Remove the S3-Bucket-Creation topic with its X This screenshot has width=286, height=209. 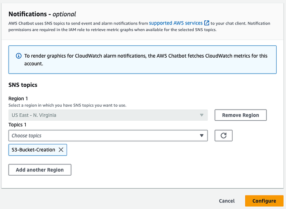pos(61,150)
